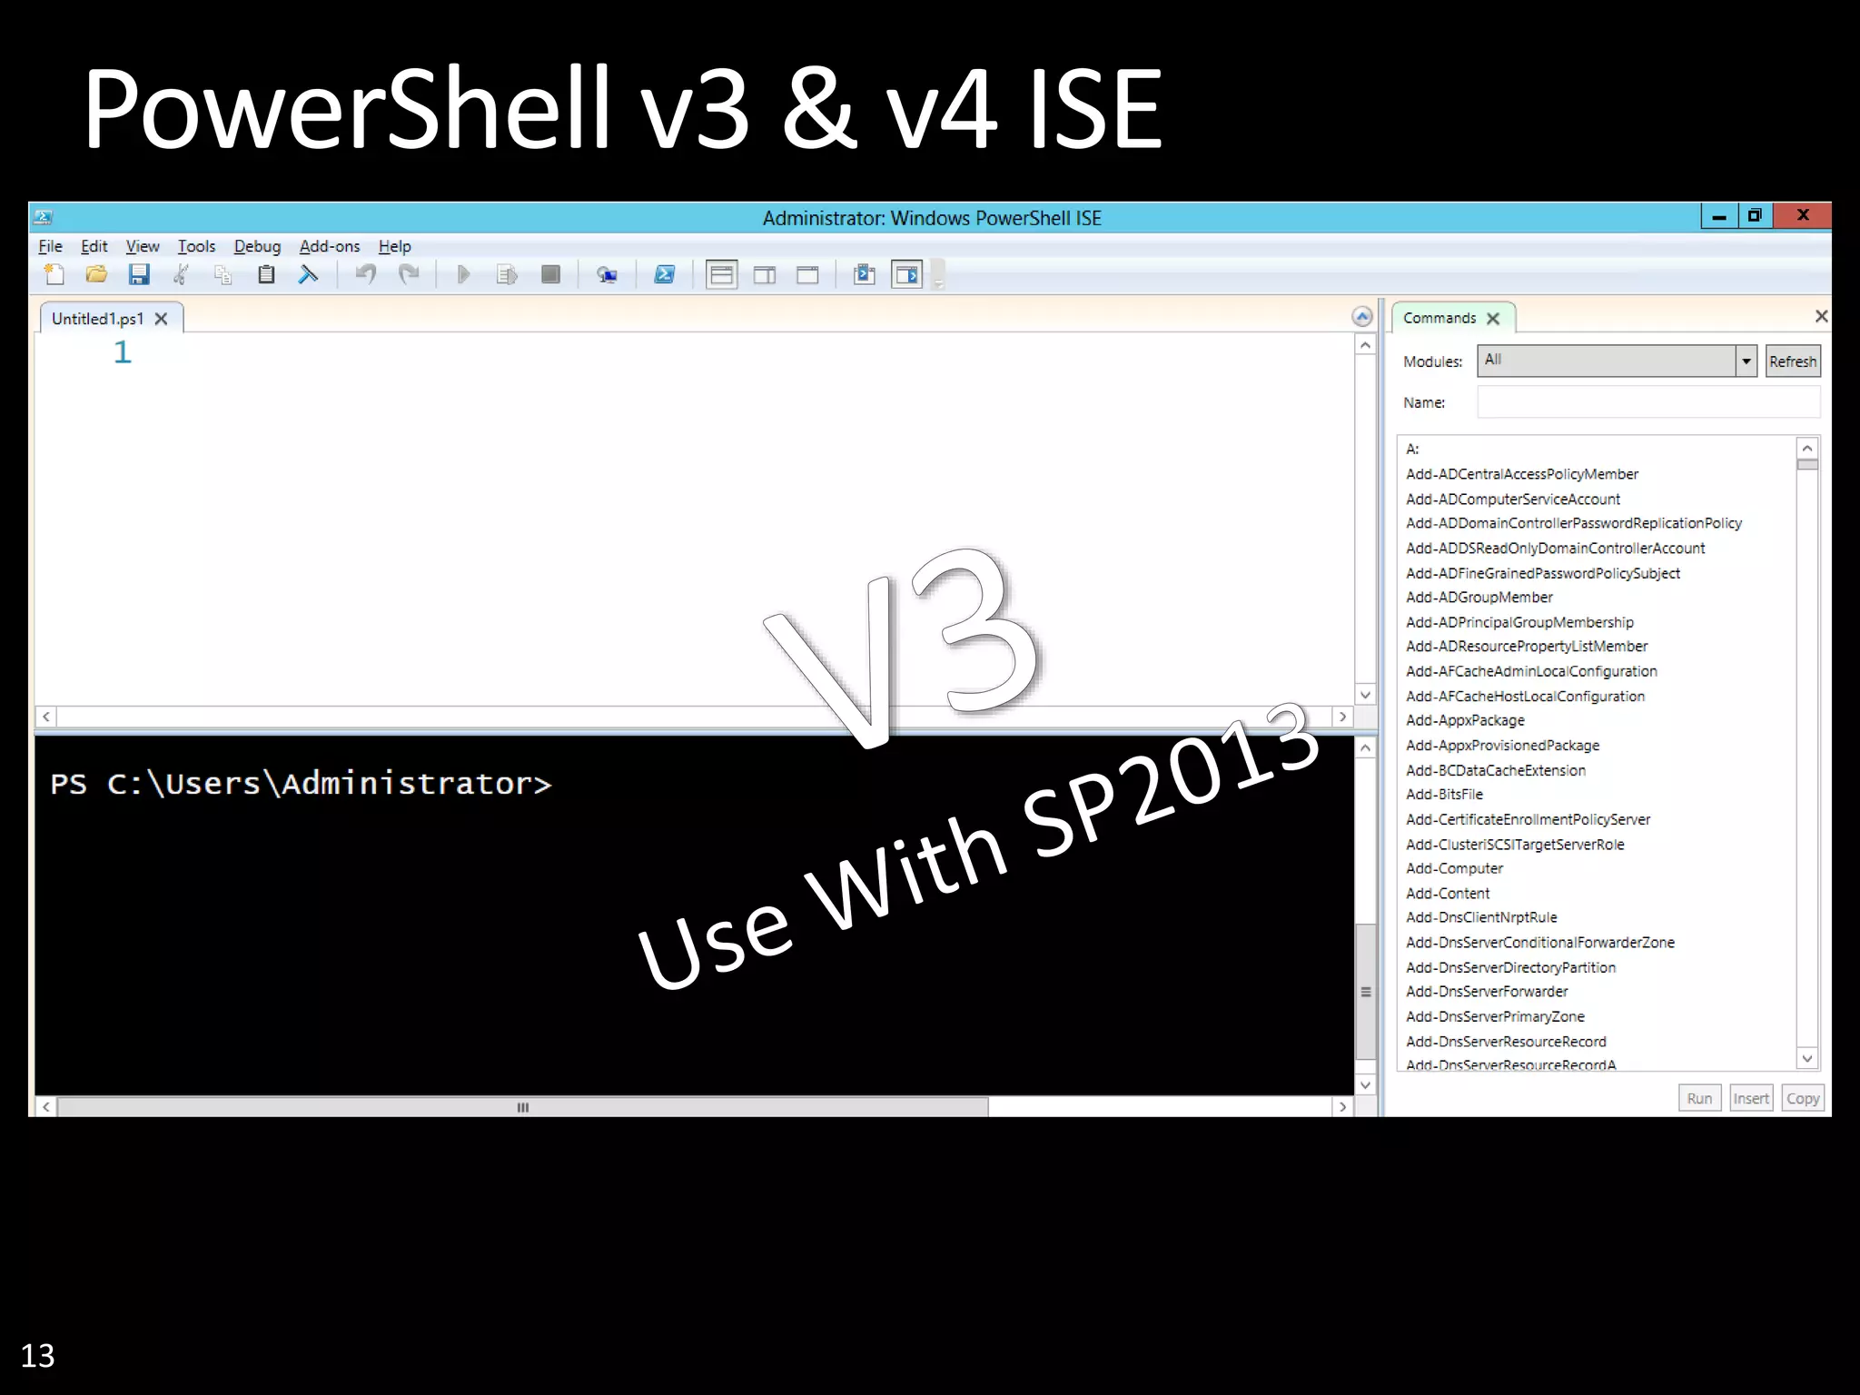The image size is (1860, 1395).
Task: Select the Untitled1.ps1 tab
Action: (97, 319)
